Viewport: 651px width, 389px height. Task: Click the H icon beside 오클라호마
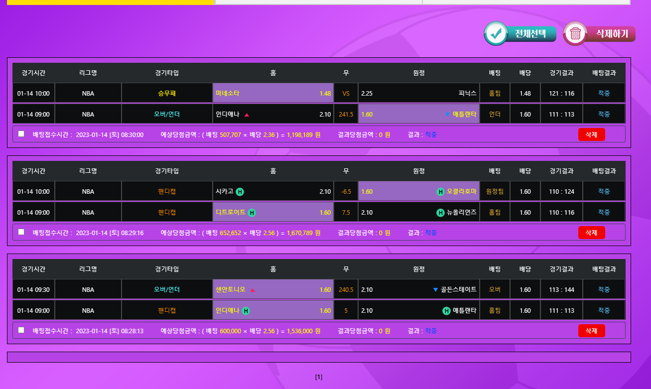coord(440,192)
